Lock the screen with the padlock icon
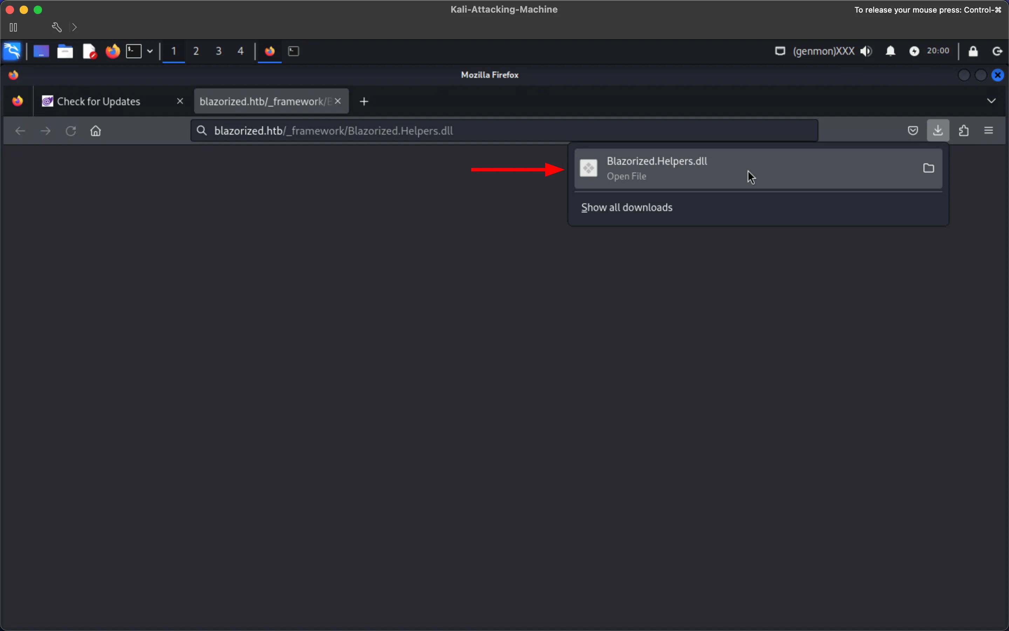This screenshot has width=1009, height=631. 973,51
